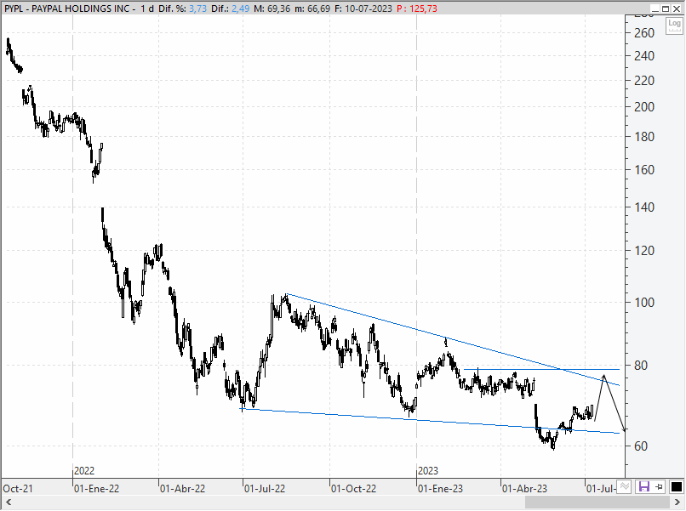Click the '2023' year marker label
Viewport: 686px width, 511px height.
point(428,471)
